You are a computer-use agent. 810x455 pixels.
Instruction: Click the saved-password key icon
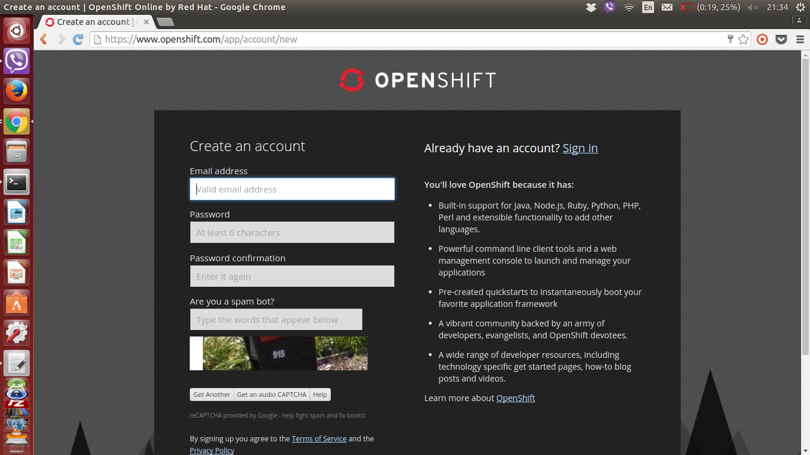tap(731, 39)
